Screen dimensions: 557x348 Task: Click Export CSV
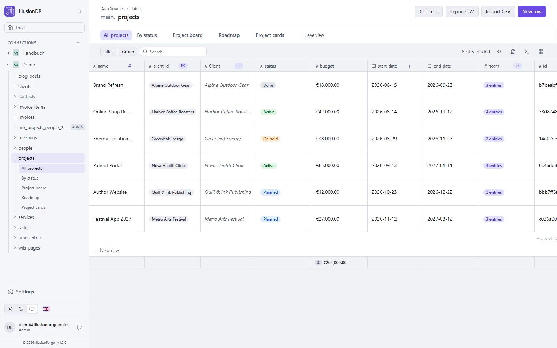coord(462,11)
